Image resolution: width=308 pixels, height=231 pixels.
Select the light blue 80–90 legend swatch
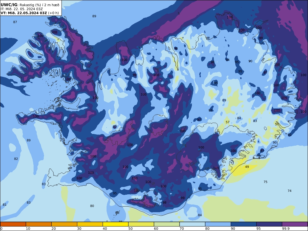click(x=218, y=224)
